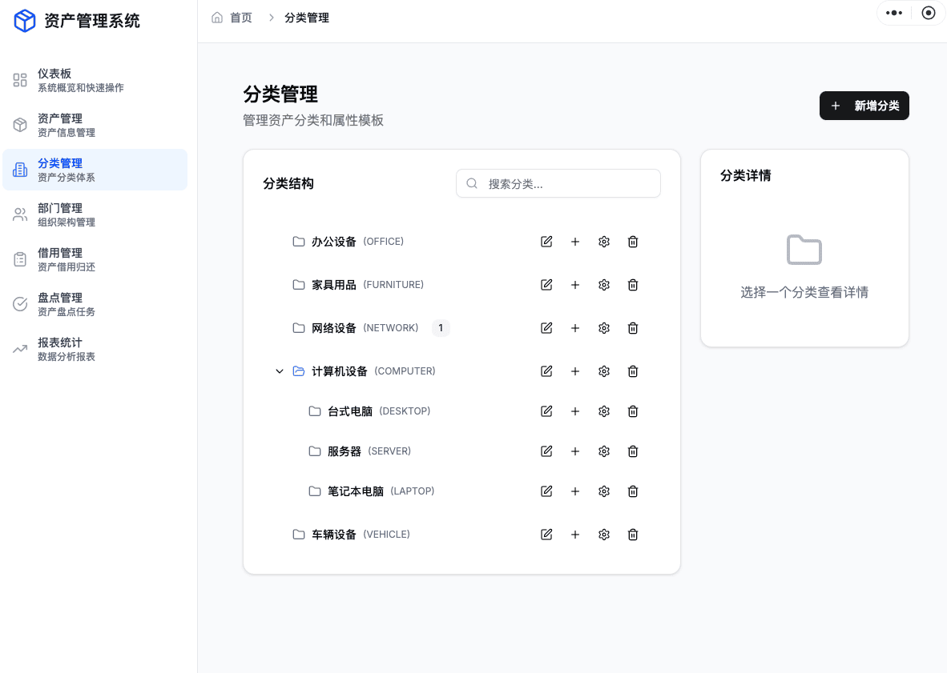Select 网络设备 (NETWORK) tree row
This screenshot has height=673, width=947.
[x=461, y=328]
